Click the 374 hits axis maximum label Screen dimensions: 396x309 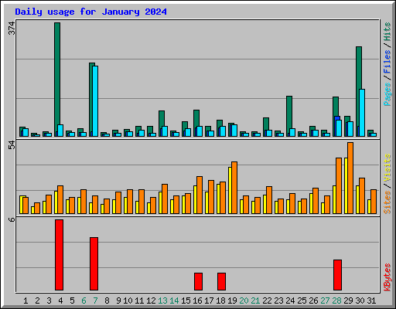12,29
